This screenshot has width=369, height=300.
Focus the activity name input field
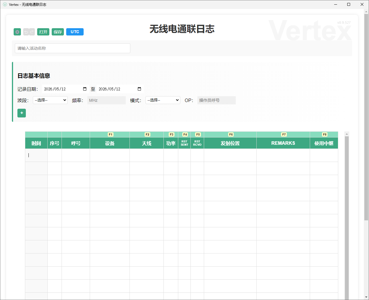pyautogui.click(x=73, y=48)
